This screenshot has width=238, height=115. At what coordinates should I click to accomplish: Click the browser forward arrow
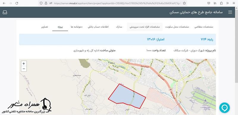pyautogui.click(x=10, y=3)
